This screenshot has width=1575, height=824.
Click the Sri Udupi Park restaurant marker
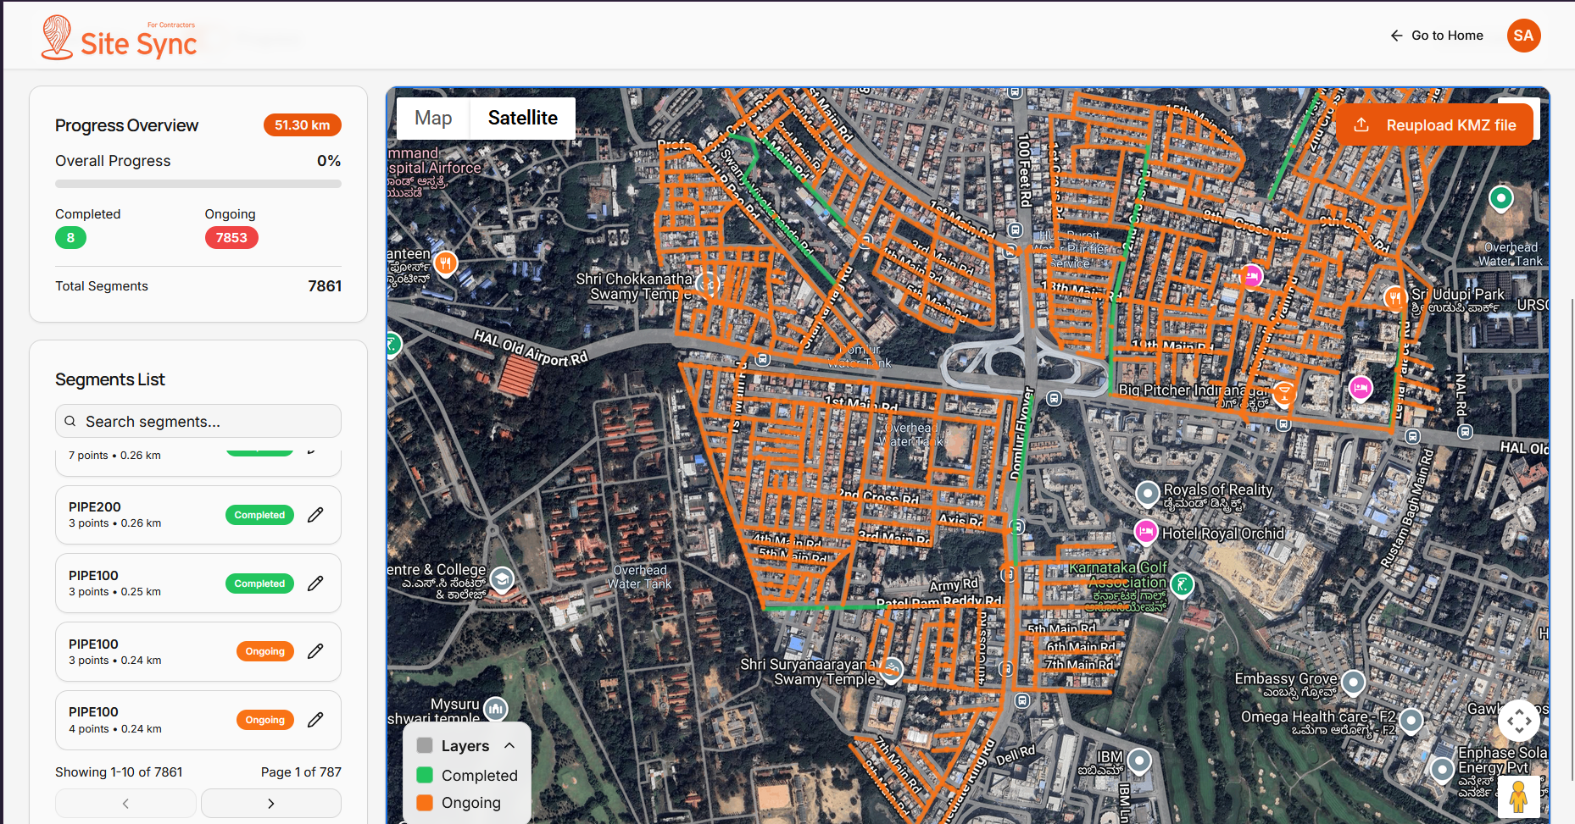(1394, 297)
